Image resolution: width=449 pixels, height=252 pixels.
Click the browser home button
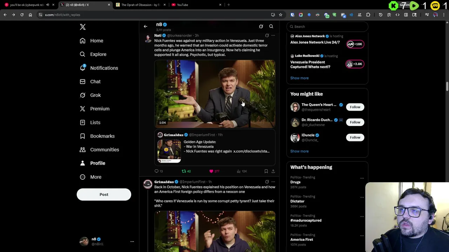[x=30, y=15]
